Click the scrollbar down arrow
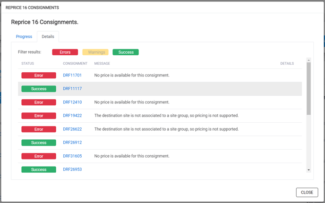Viewport: 325px width, 203px height. click(x=308, y=170)
